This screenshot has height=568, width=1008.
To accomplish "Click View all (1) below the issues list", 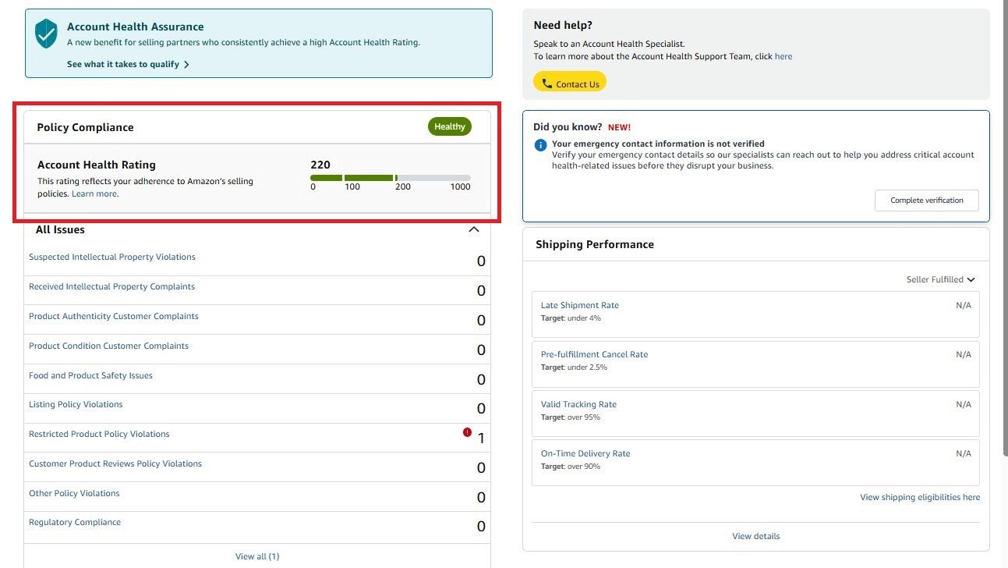I will pos(257,556).
